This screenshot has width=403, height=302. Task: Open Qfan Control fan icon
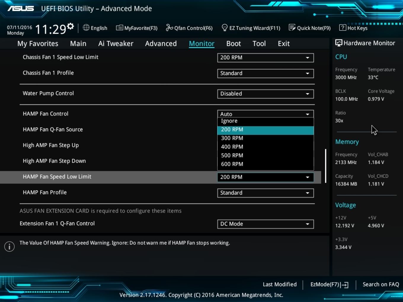pyautogui.click(x=169, y=28)
